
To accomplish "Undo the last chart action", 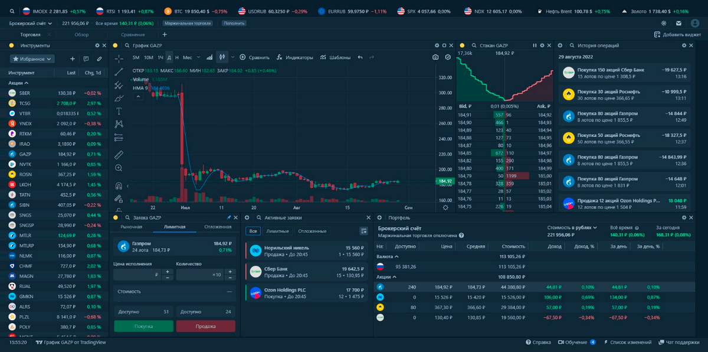I will tap(360, 57).
